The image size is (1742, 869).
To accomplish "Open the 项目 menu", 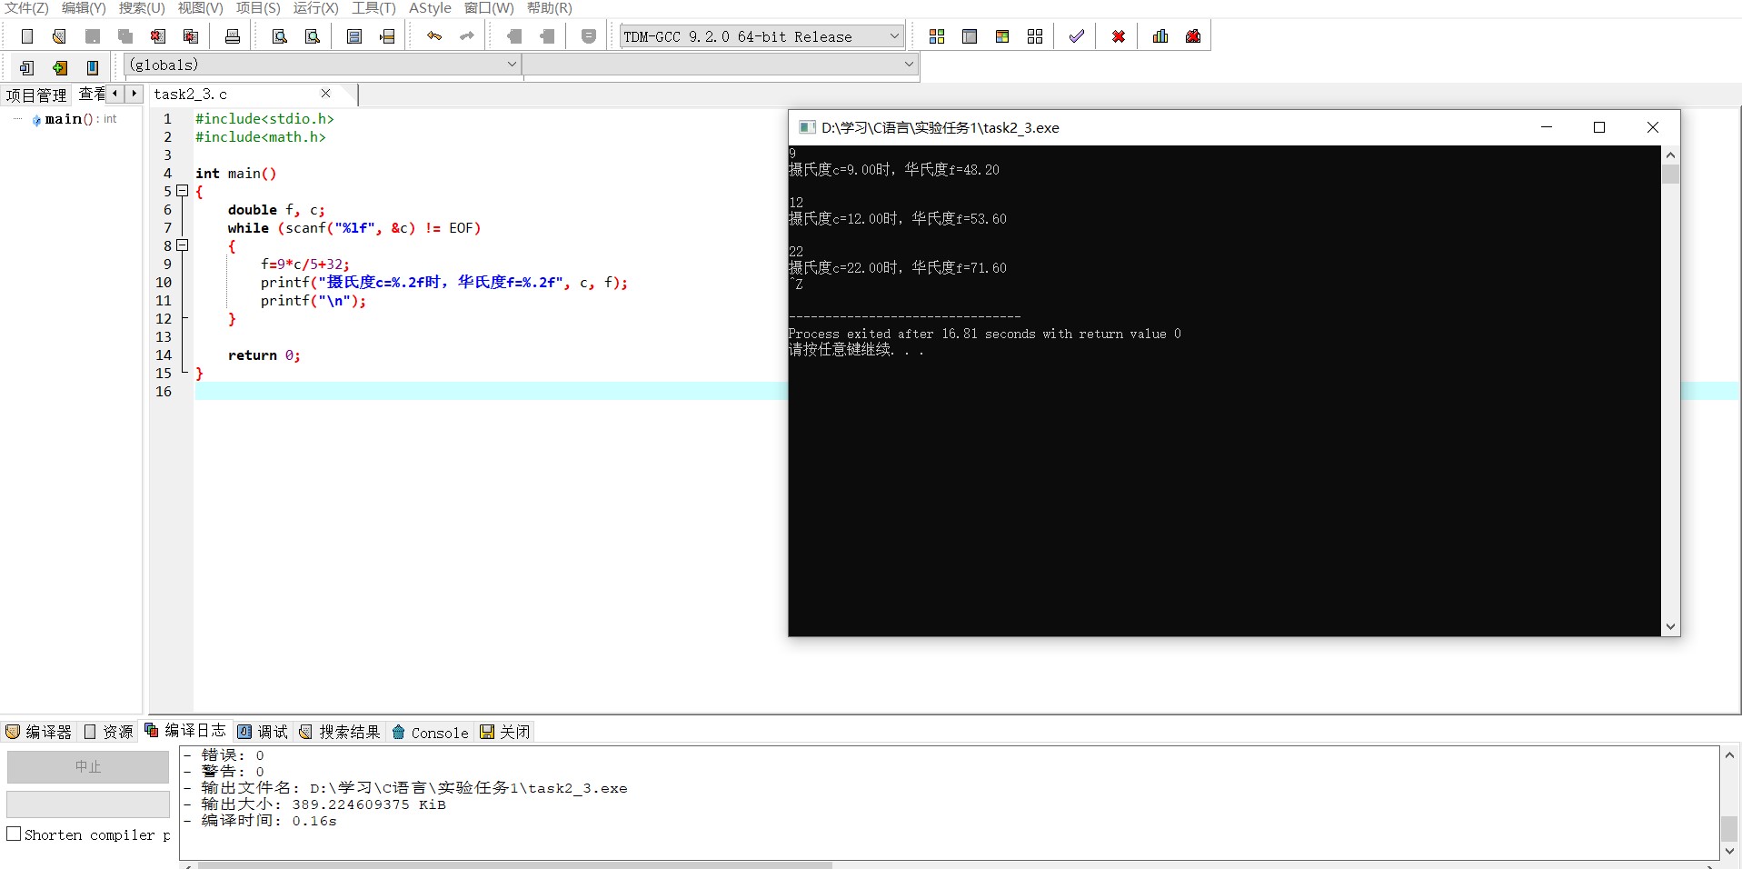I will click(258, 8).
